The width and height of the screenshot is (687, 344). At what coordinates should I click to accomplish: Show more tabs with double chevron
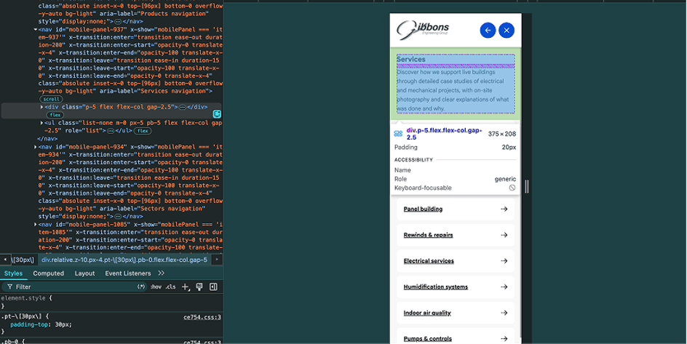(x=162, y=273)
